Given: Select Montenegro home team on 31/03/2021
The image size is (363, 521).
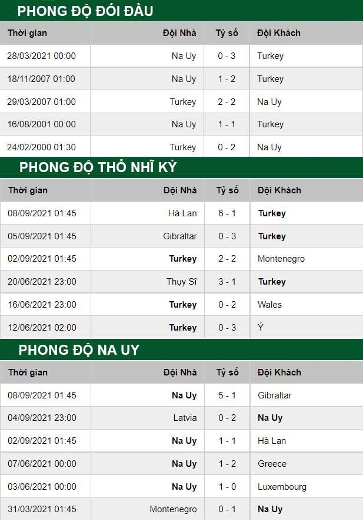Looking at the screenshot, I should (x=173, y=509).
